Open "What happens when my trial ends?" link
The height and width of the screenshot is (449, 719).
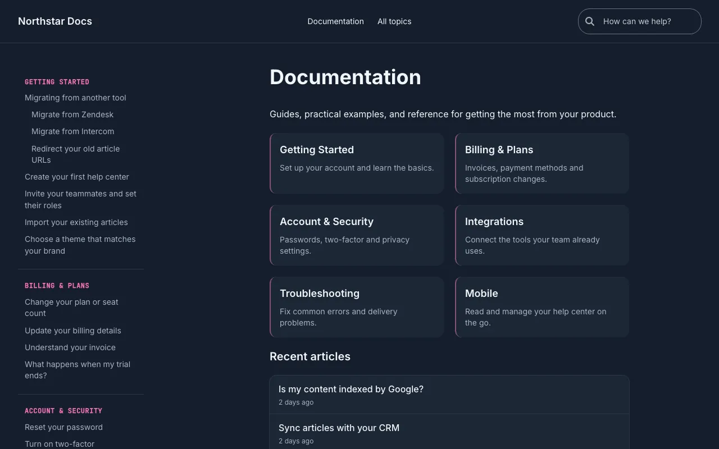point(78,370)
